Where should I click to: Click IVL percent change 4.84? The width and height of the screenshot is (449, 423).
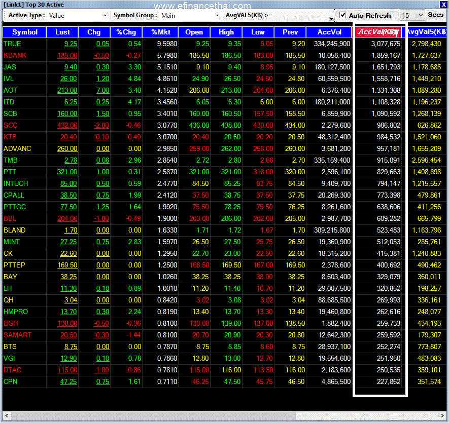(x=134, y=79)
